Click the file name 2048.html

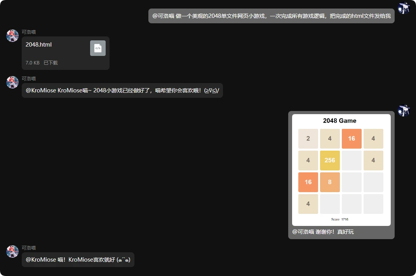[38, 45]
